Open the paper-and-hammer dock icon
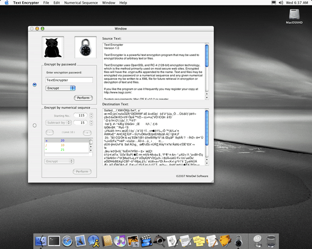The height and width of the screenshot is (249, 312). pyautogui.click(x=212, y=241)
